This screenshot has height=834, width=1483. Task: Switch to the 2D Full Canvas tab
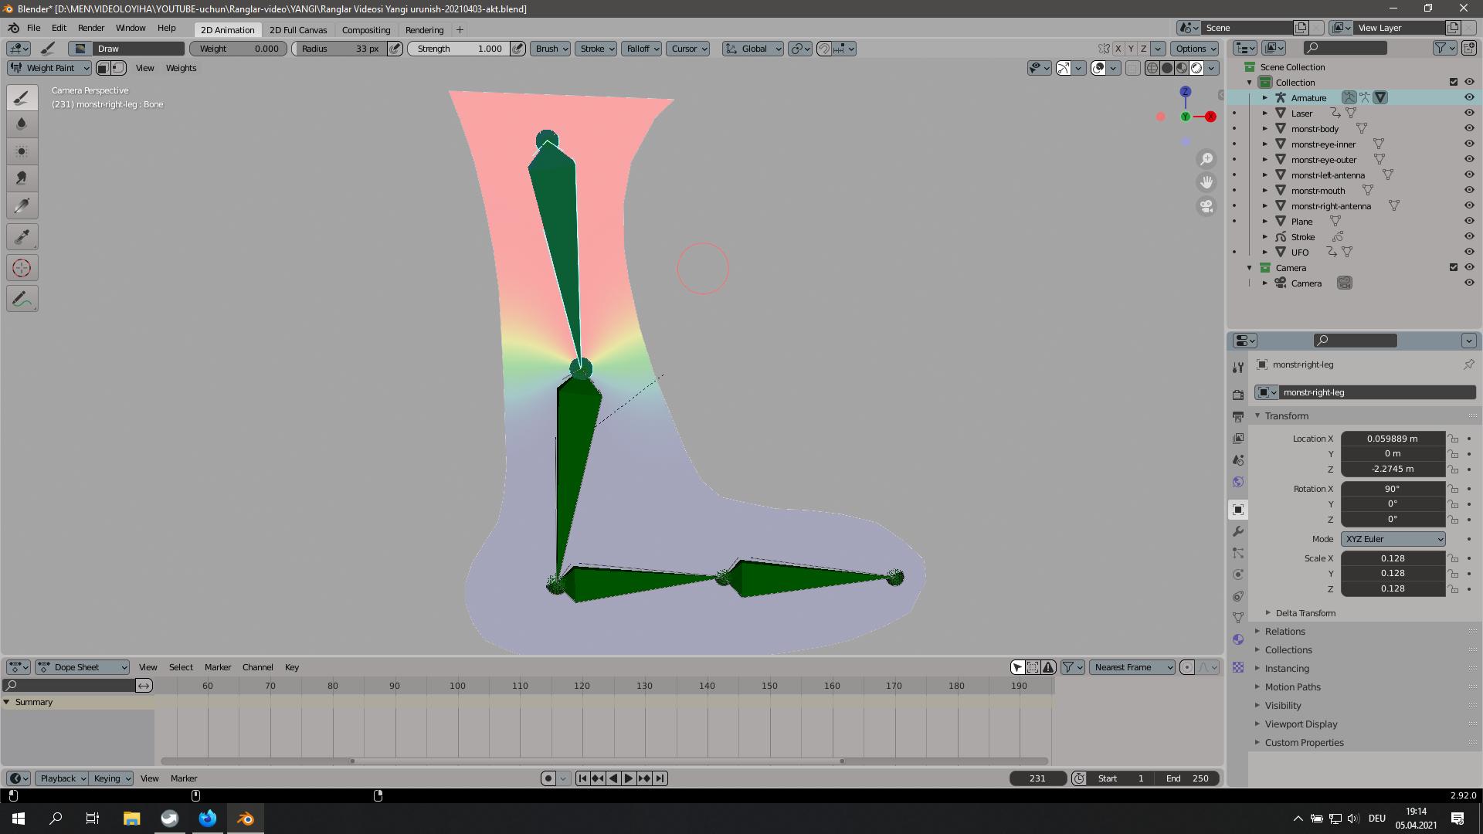(298, 30)
